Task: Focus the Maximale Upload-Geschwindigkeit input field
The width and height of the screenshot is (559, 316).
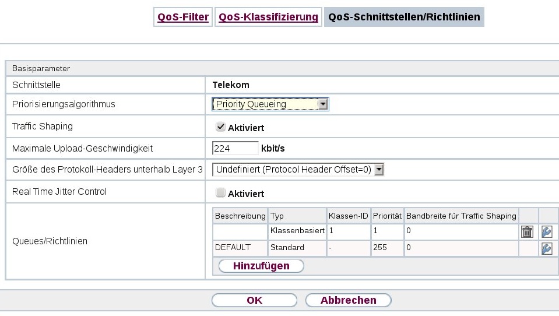Action: point(235,149)
